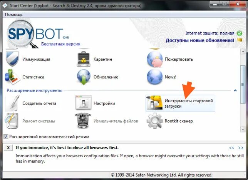Open the News! globe icon
This screenshot has height=180, width=248.
[155, 77]
